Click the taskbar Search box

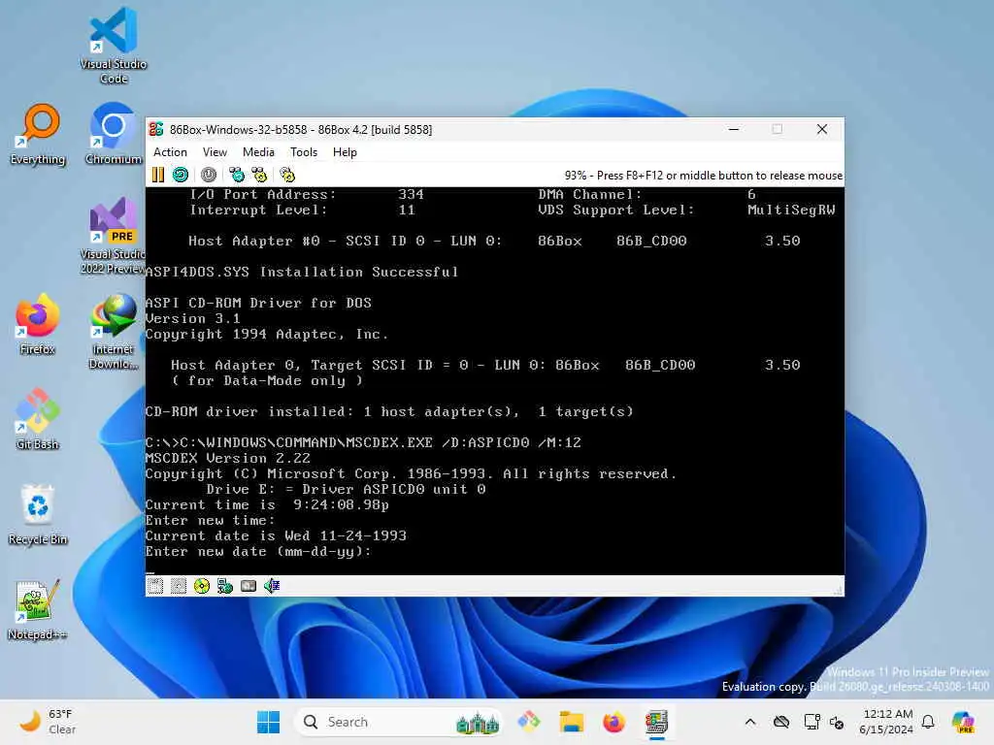click(399, 722)
